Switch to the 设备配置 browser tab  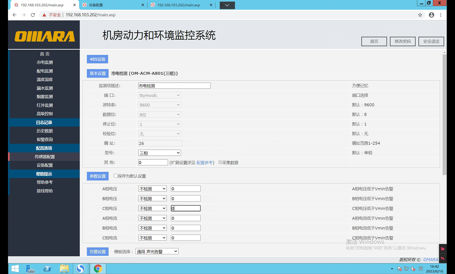(113, 5)
